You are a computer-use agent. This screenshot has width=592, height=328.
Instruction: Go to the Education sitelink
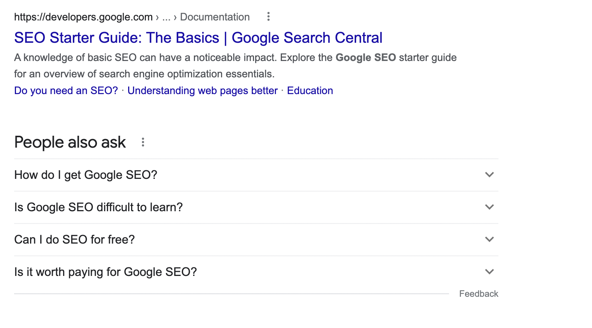tap(310, 91)
